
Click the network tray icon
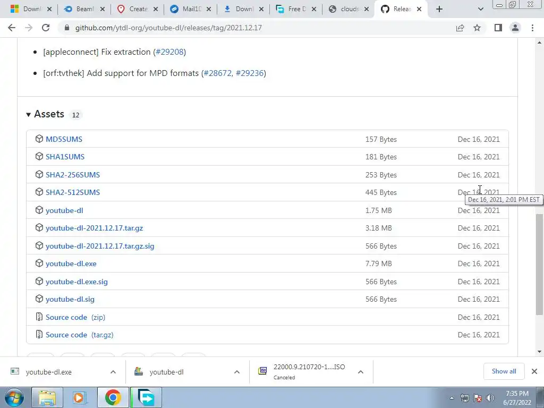click(464, 398)
